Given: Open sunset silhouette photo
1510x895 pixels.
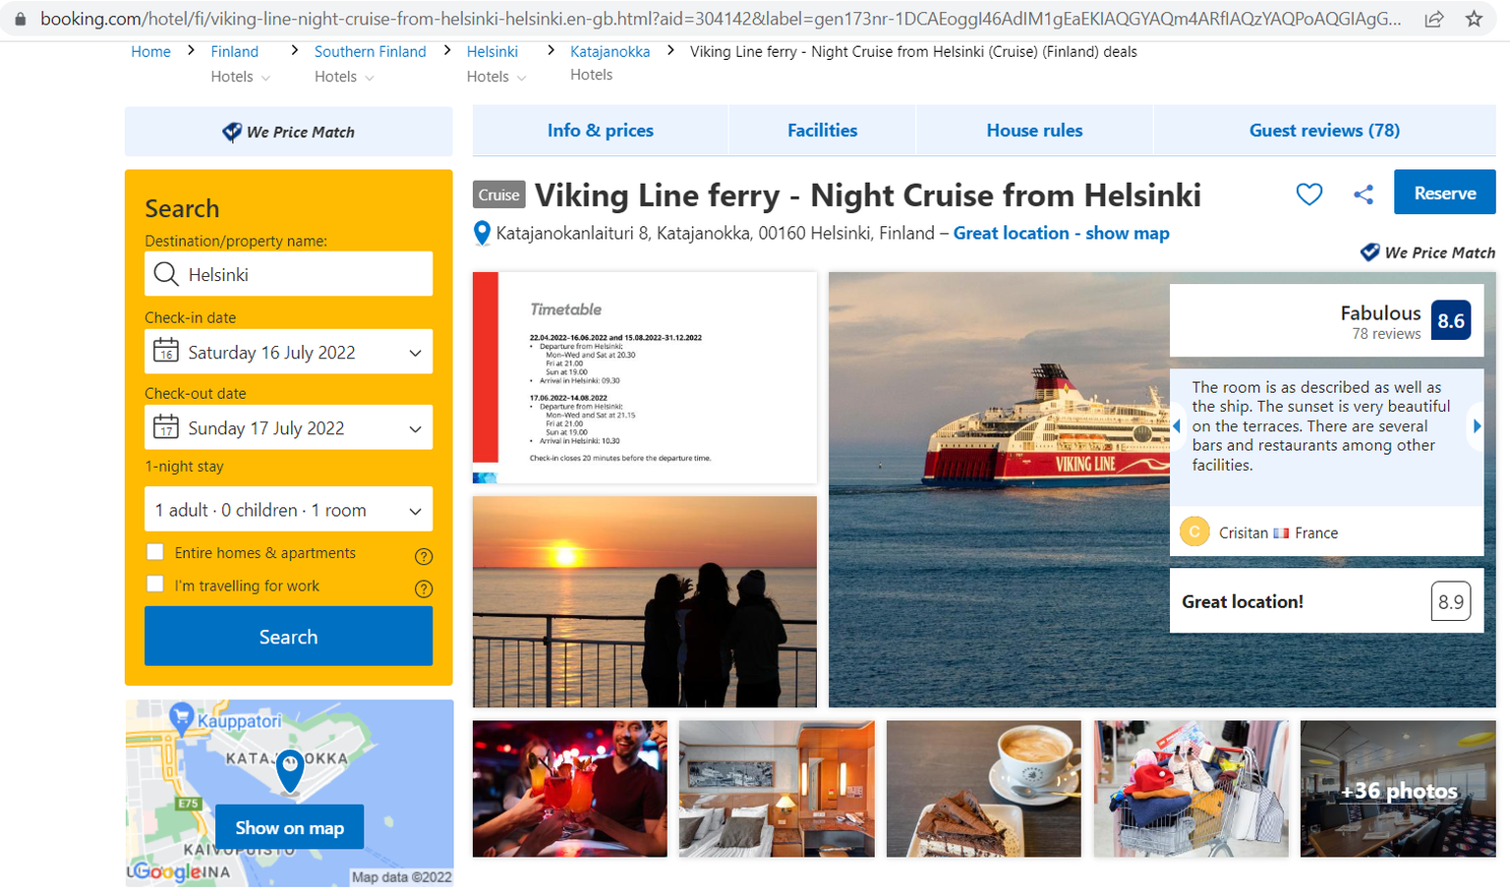Looking at the screenshot, I should (644, 601).
